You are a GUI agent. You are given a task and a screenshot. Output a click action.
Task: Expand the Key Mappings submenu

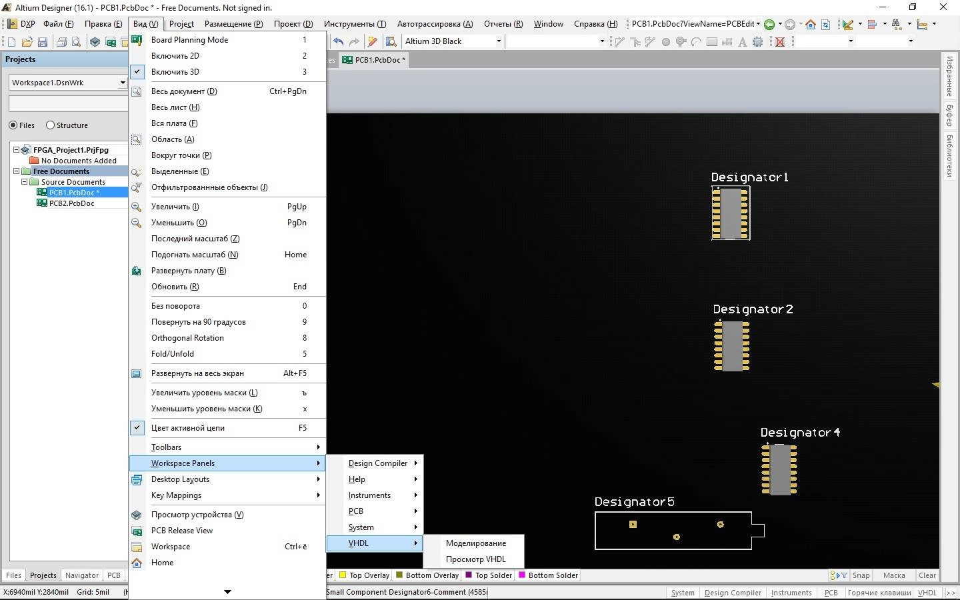pyautogui.click(x=227, y=495)
